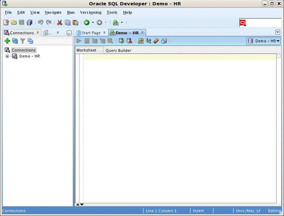The height and width of the screenshot is (216, 284).
Task: Open the Navigate menu
Action: click(53, 12)
